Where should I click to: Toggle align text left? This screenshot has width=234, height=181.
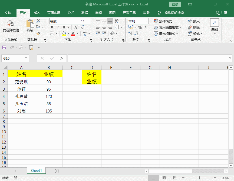[x=98, y=27]
